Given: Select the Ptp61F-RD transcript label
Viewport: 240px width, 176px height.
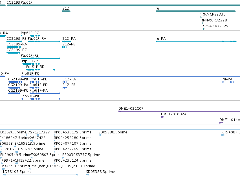Looking at the screenshot, I should coord(35,67).
